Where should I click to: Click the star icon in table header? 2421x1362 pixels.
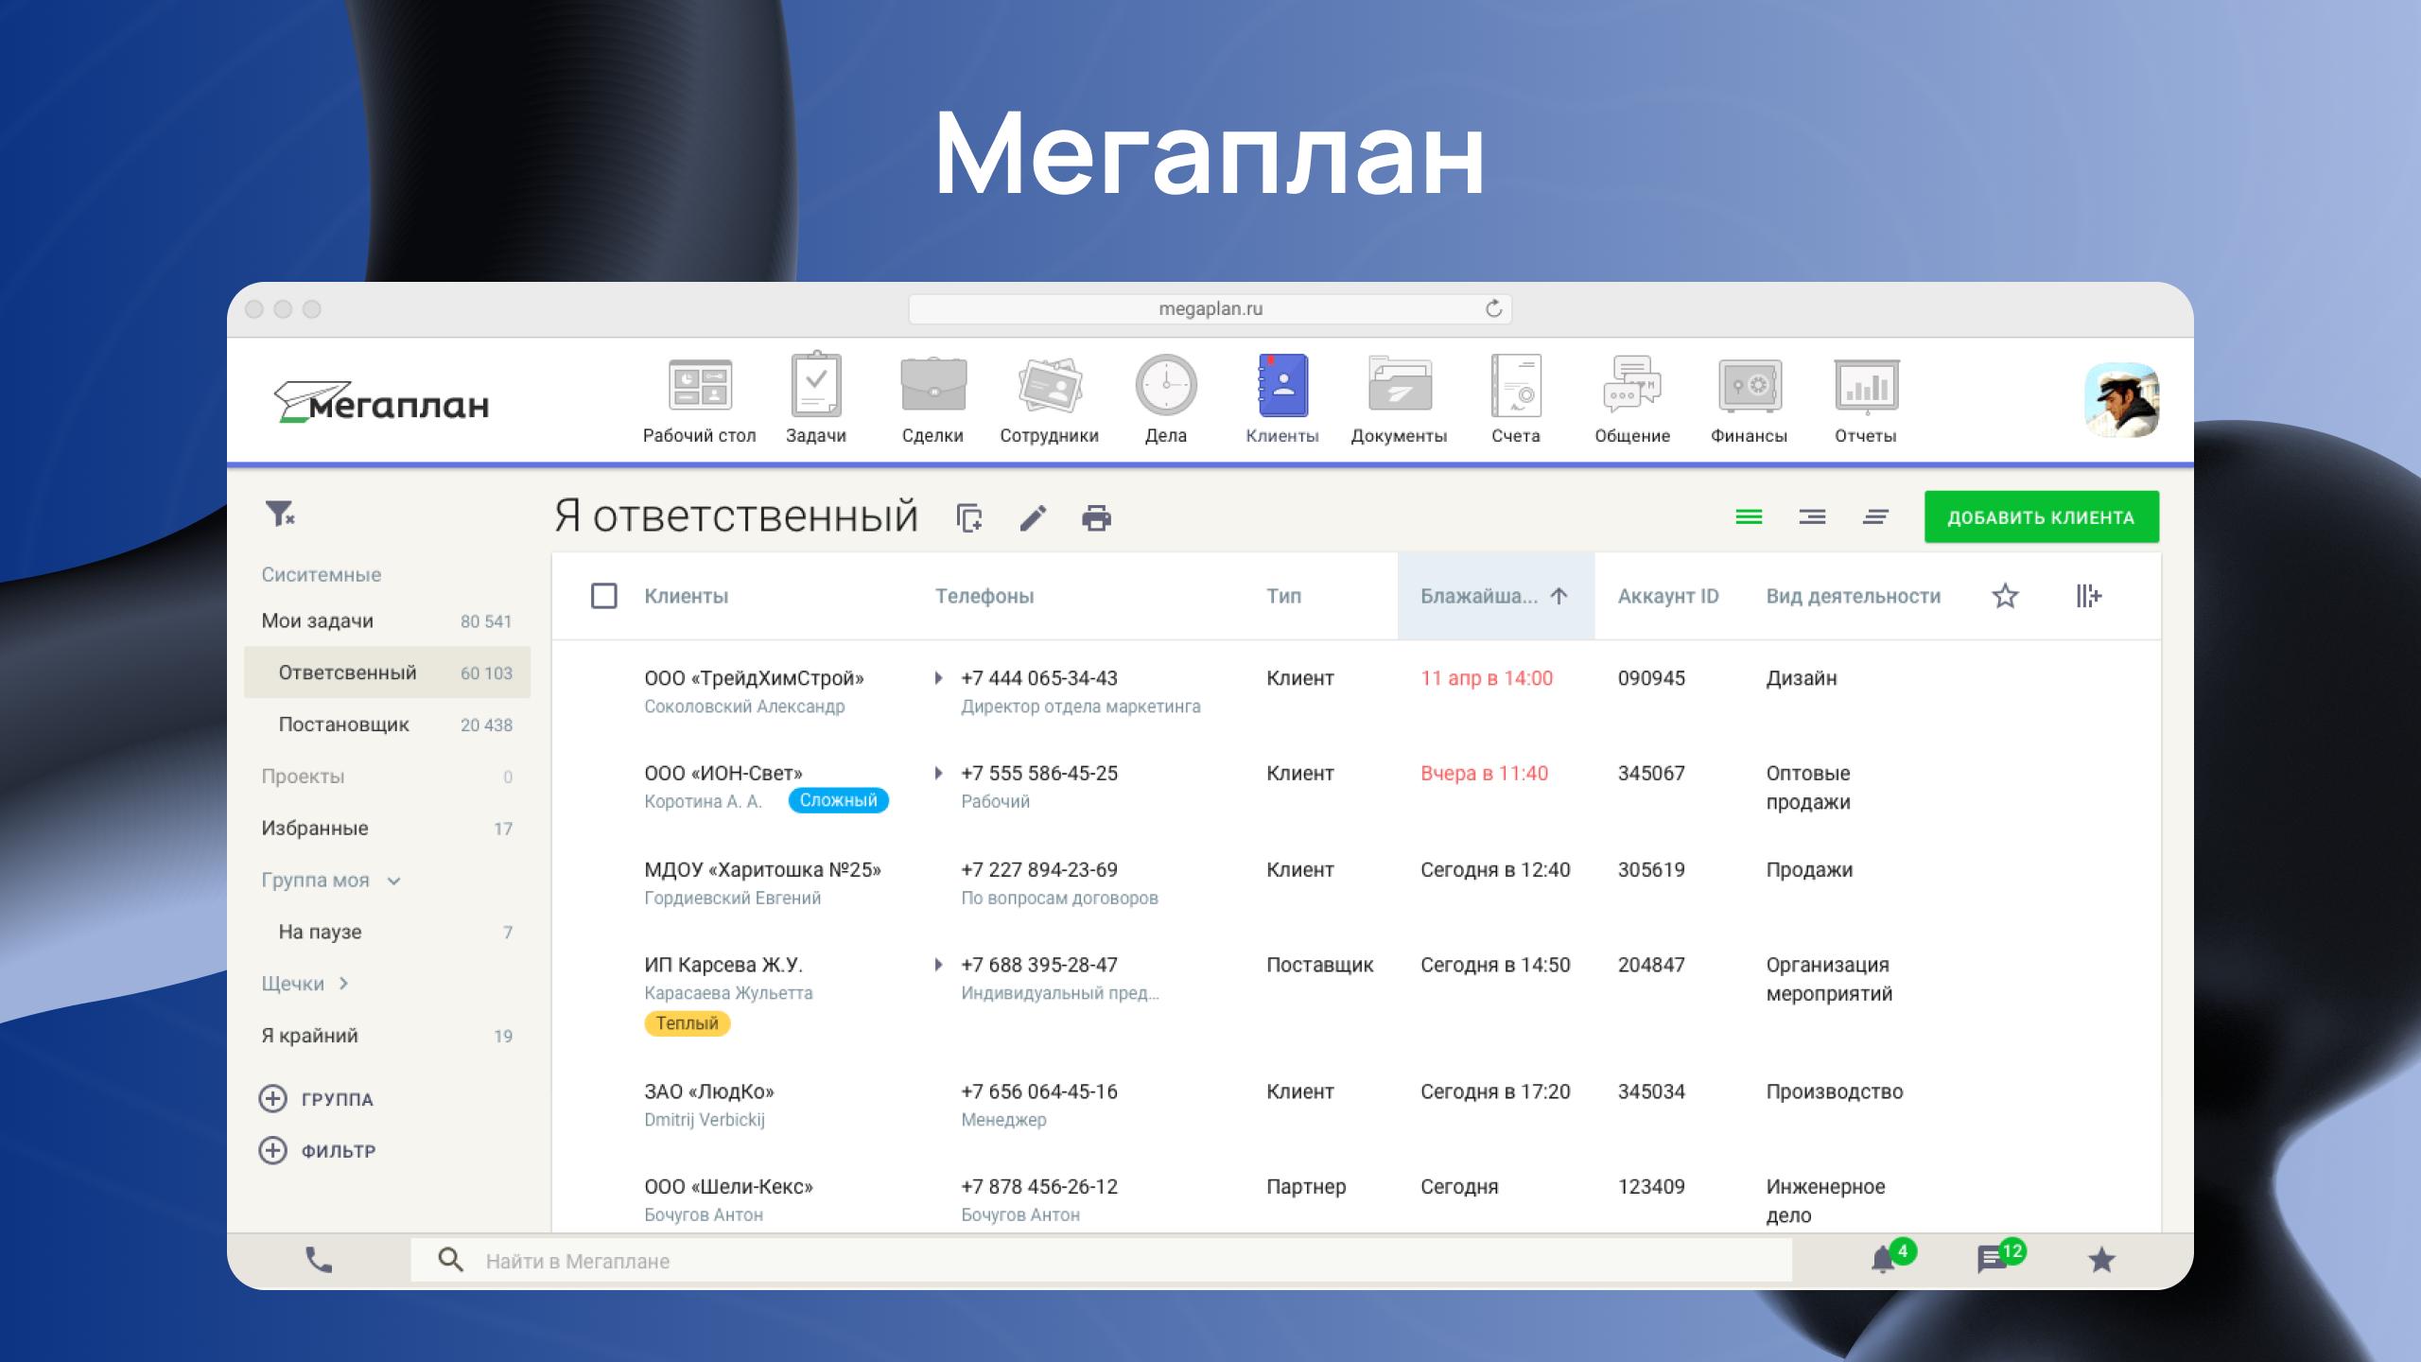(2005, 596)
